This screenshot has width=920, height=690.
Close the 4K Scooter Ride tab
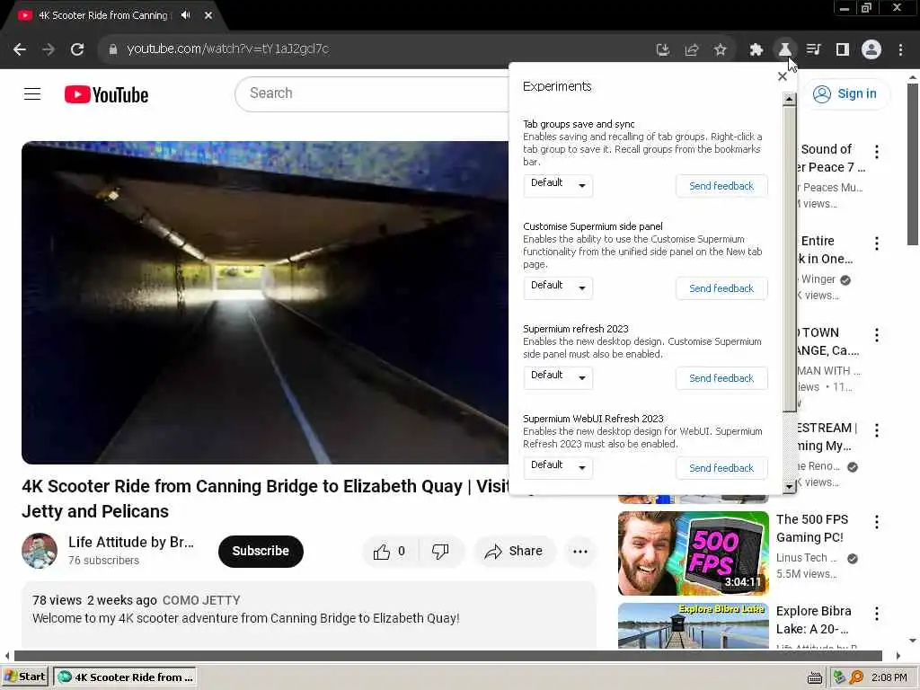208,15
